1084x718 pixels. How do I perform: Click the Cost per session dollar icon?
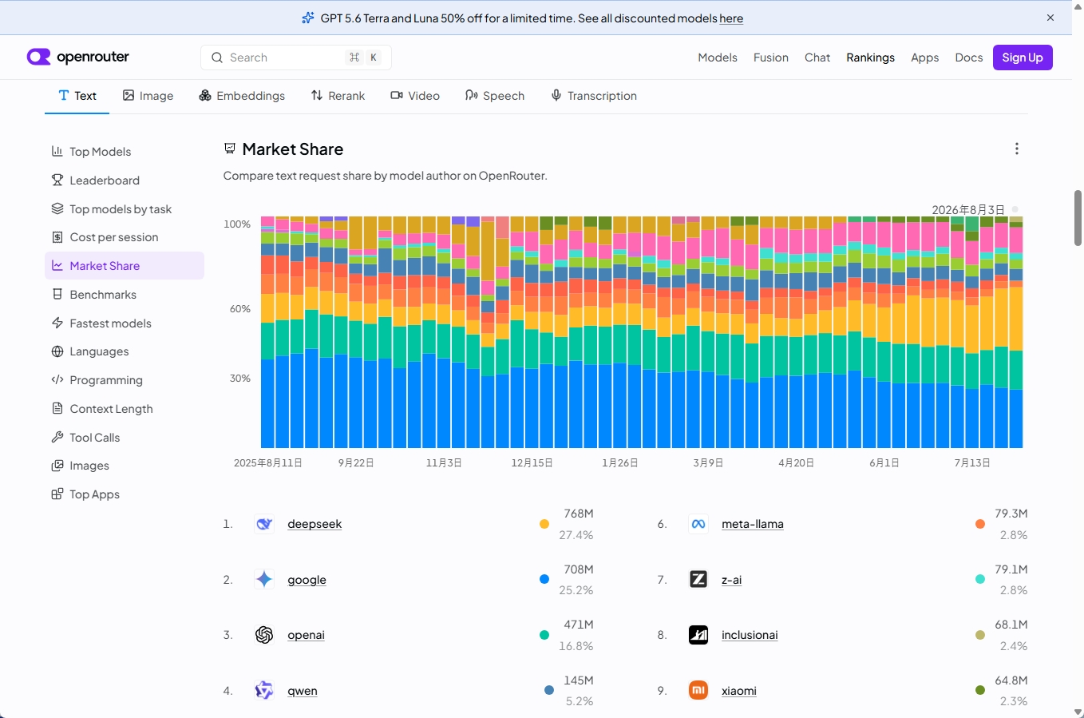pos(57,237)
